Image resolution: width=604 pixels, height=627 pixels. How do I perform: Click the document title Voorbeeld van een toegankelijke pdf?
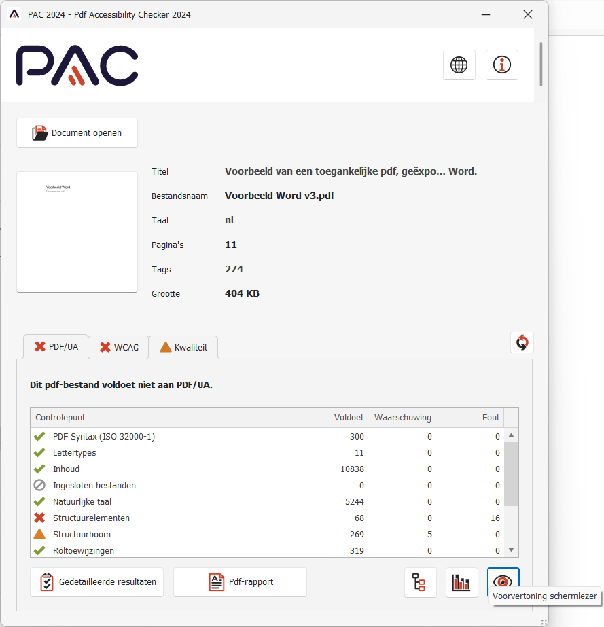(x=351, y=171)
